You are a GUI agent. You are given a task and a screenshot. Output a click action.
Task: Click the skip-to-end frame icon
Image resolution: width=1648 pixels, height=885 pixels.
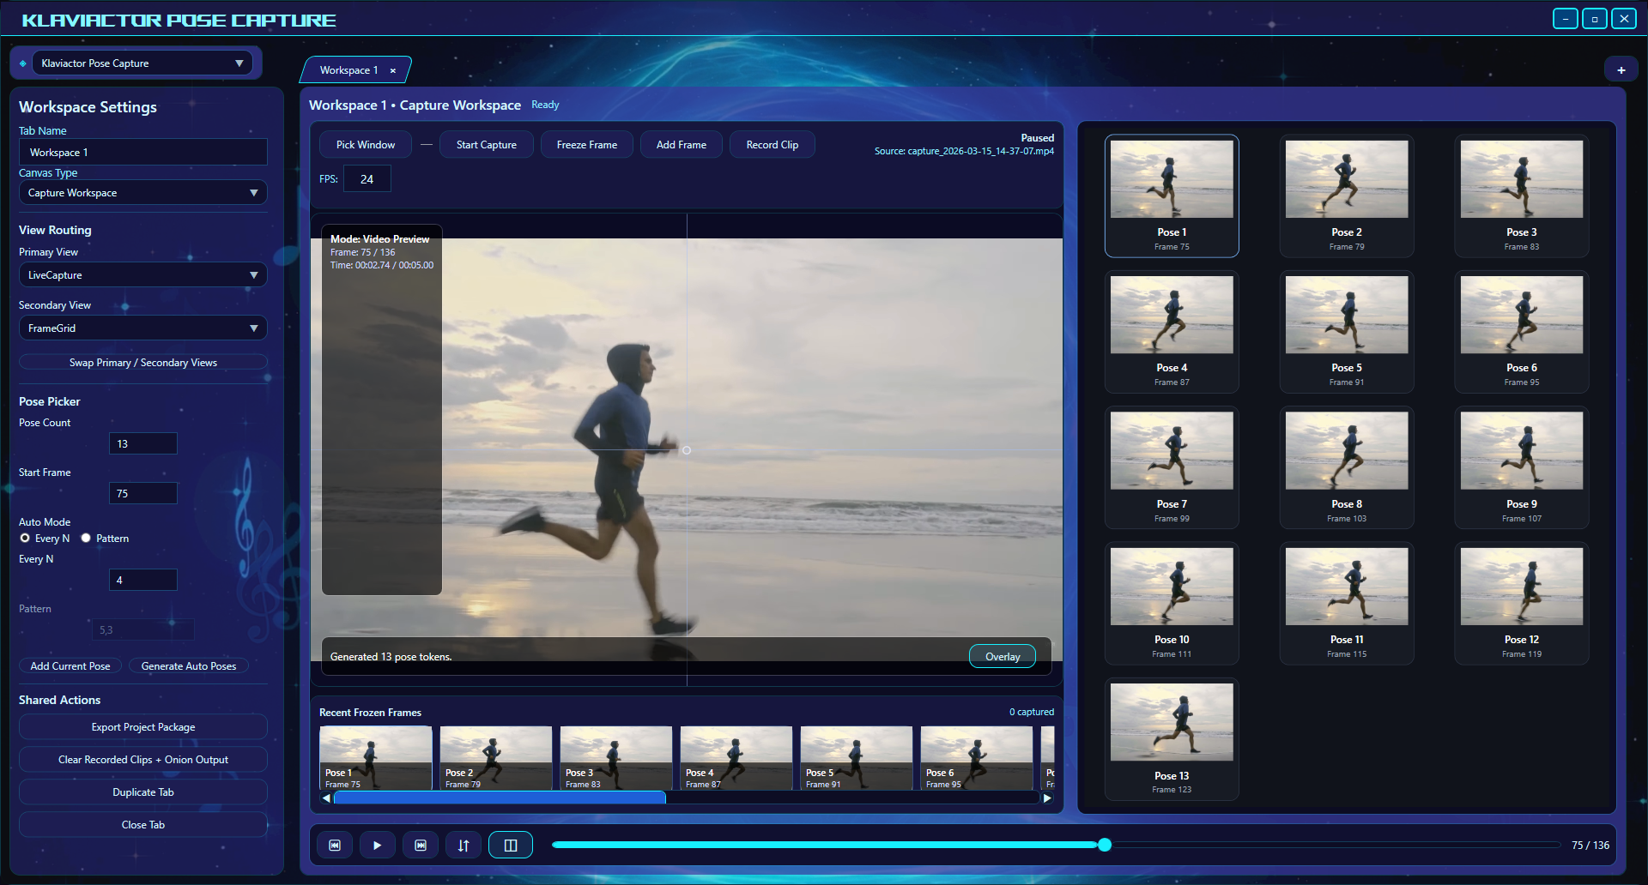(421, 845)
